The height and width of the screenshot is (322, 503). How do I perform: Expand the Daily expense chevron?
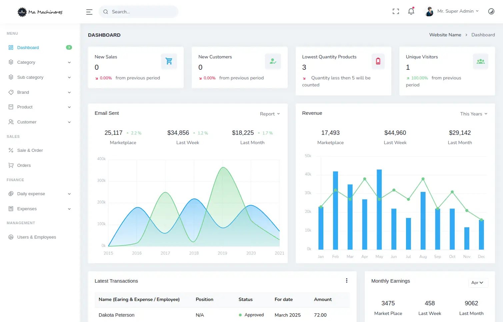point(69,194)
